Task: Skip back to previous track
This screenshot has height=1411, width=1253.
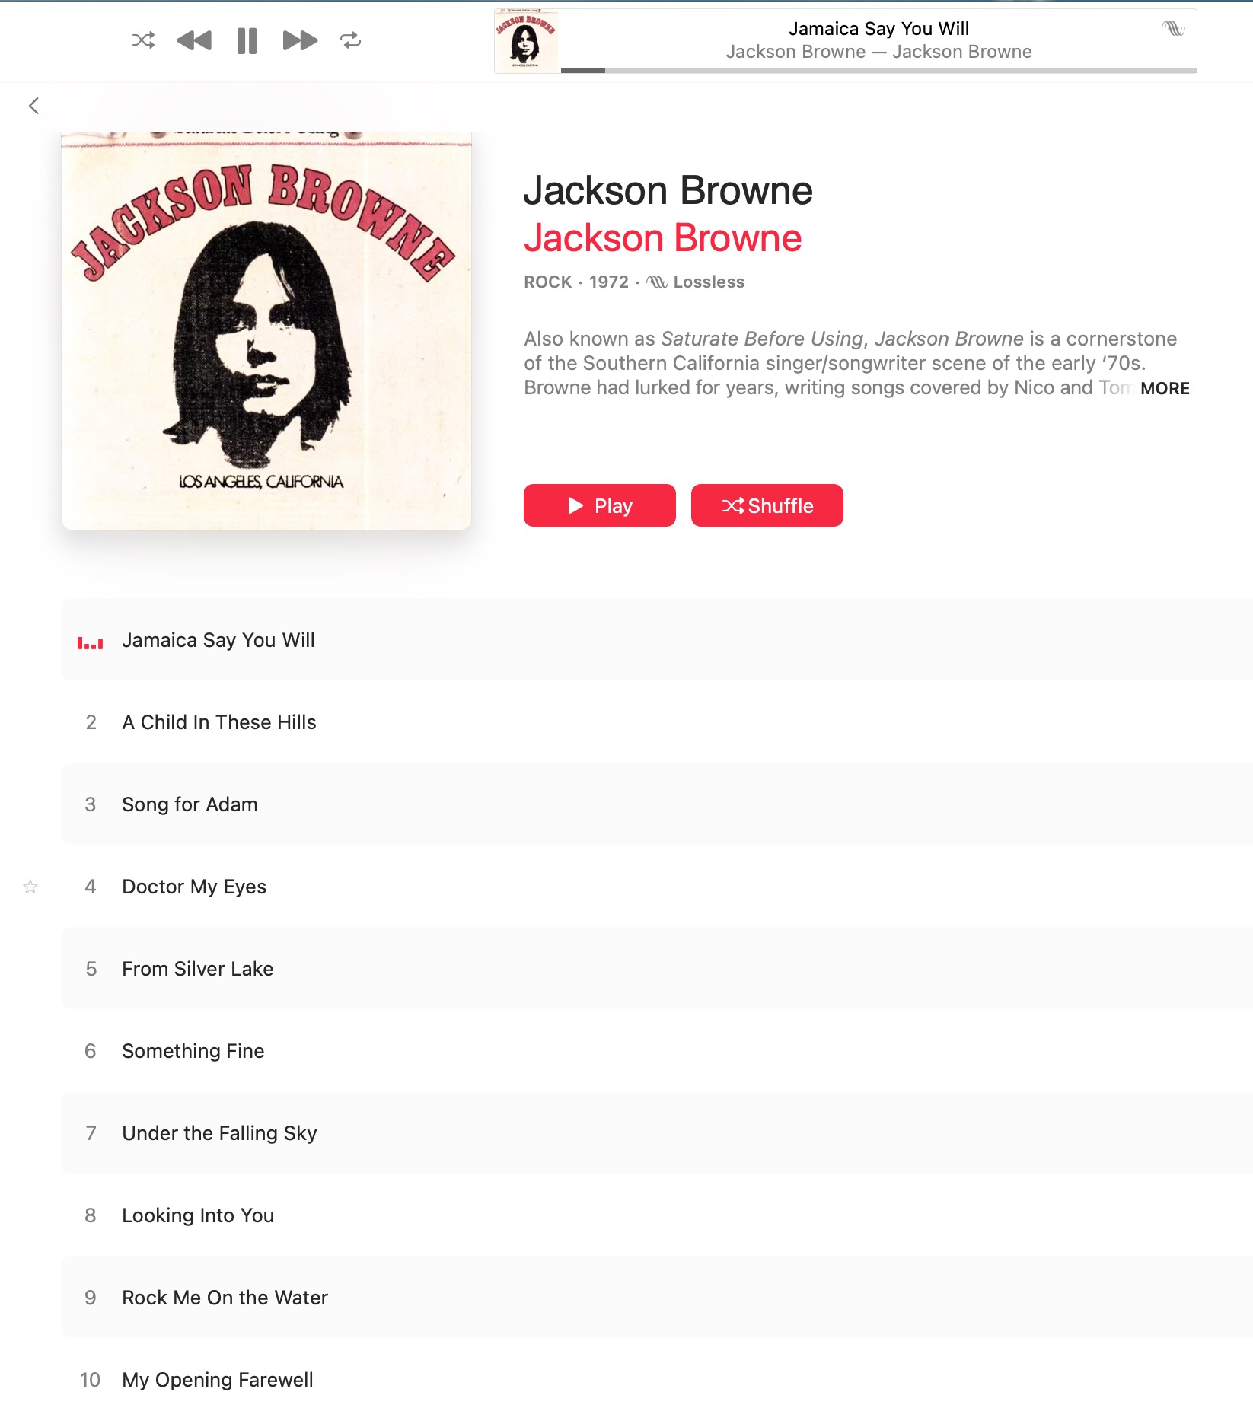Action: click(x=194, y=40)
